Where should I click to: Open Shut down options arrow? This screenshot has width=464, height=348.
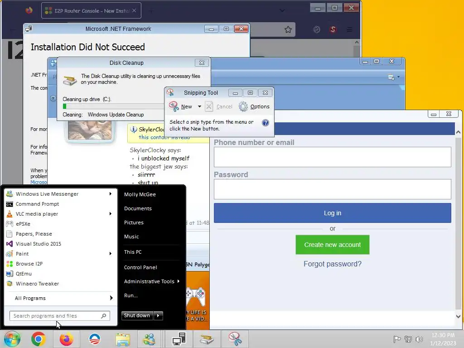pyautogui.click(x=158, y=315)
